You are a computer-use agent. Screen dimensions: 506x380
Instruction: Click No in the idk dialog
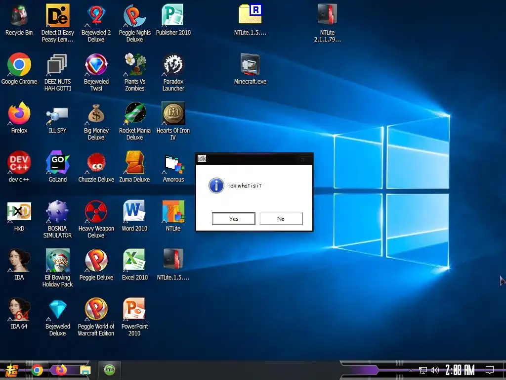click(x=281, y=219)
